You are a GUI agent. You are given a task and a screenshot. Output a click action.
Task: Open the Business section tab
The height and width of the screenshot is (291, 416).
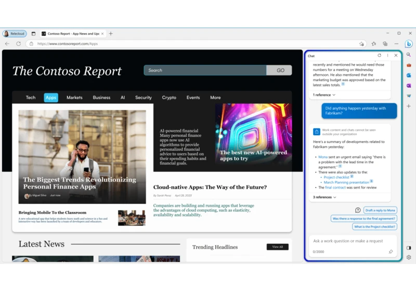coord(101,98)
